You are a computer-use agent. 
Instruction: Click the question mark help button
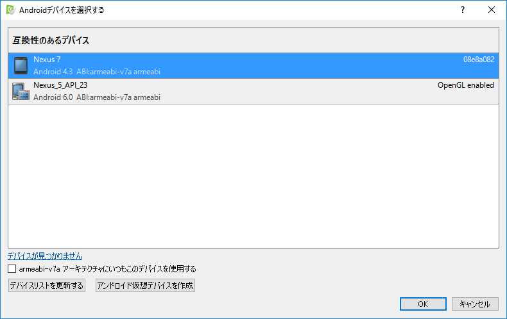[x=463, y=10]
